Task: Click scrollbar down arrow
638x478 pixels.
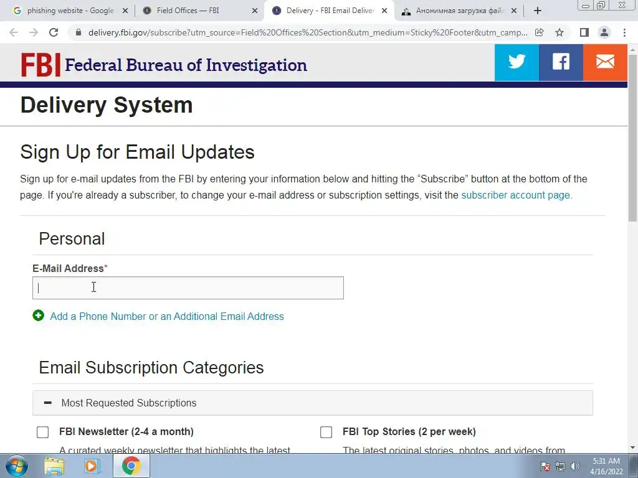Action: pos(632,448)
